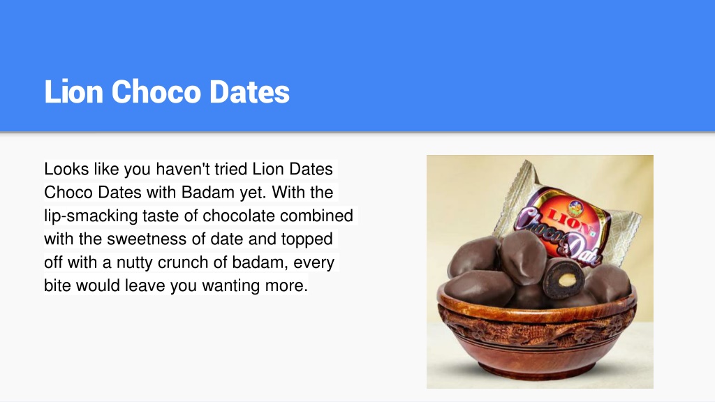Click the words "Lion Dates" in first line
The image size is (715, 402).
click(x=293, y=169)
